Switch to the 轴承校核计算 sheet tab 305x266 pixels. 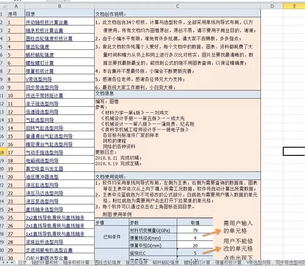click(76, 263)
